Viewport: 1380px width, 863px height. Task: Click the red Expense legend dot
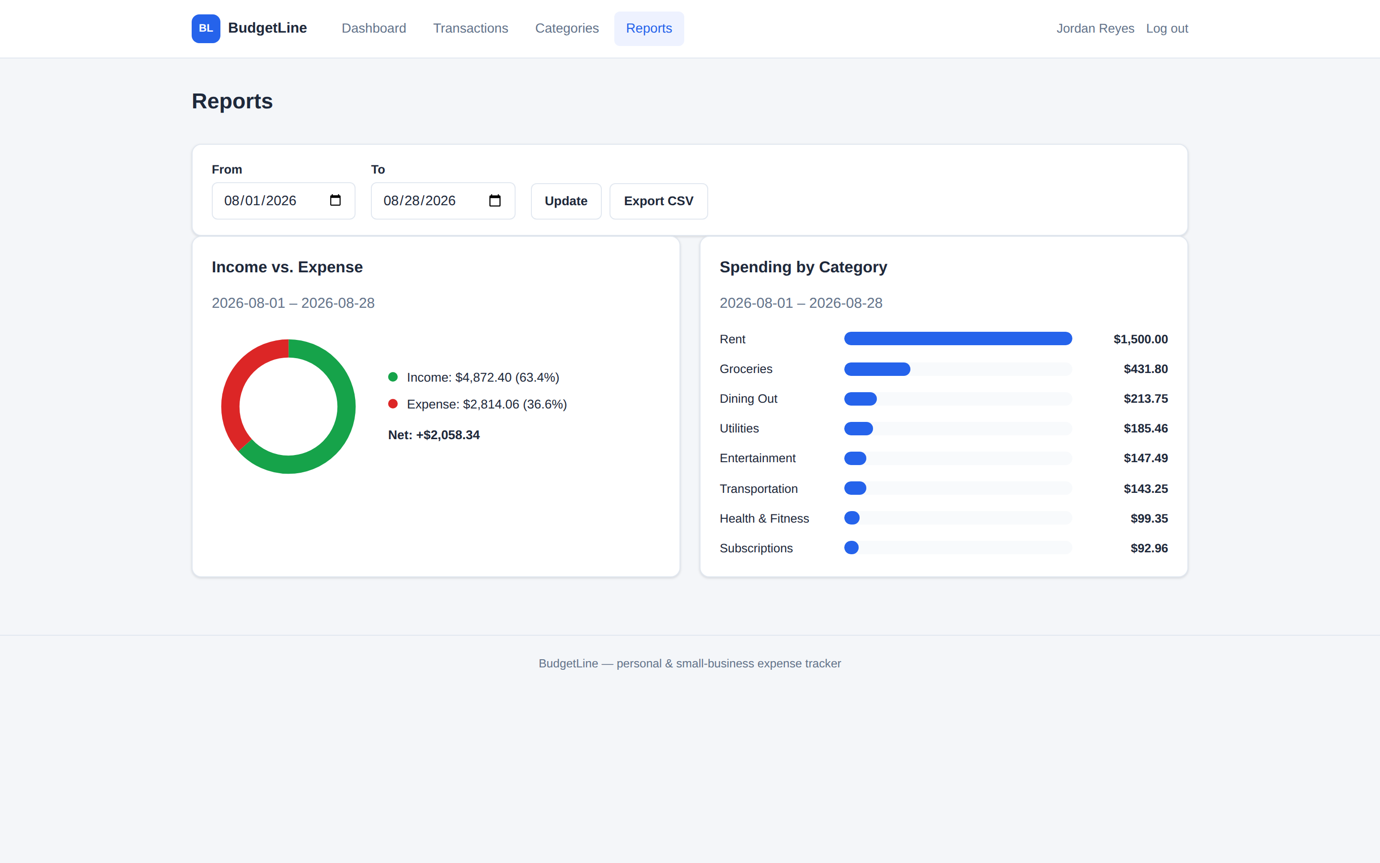(393, 404)
